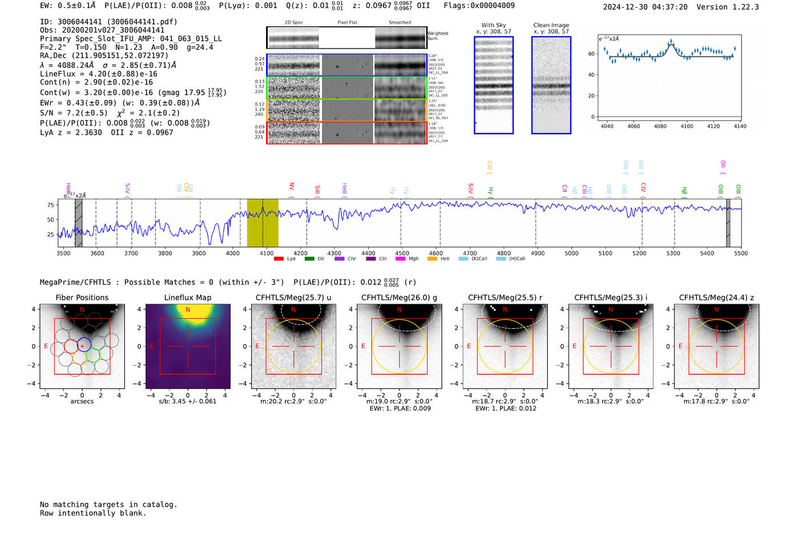
Task: Click the Flags:0x00004009 header value
Action: (479, 6)
